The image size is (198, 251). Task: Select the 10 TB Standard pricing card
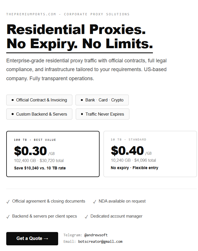pos(150,154)
